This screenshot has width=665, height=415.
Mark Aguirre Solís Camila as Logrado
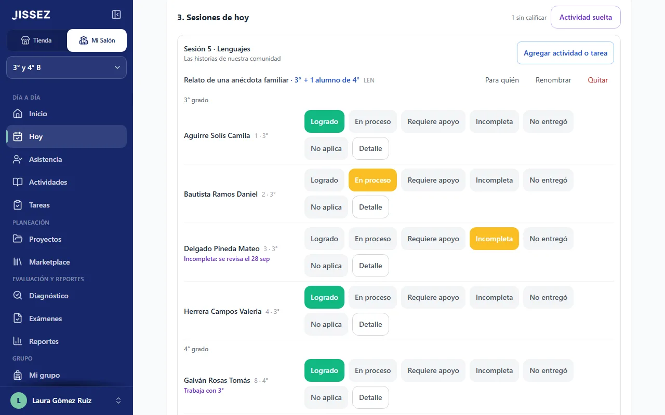[x=324, y=121]
